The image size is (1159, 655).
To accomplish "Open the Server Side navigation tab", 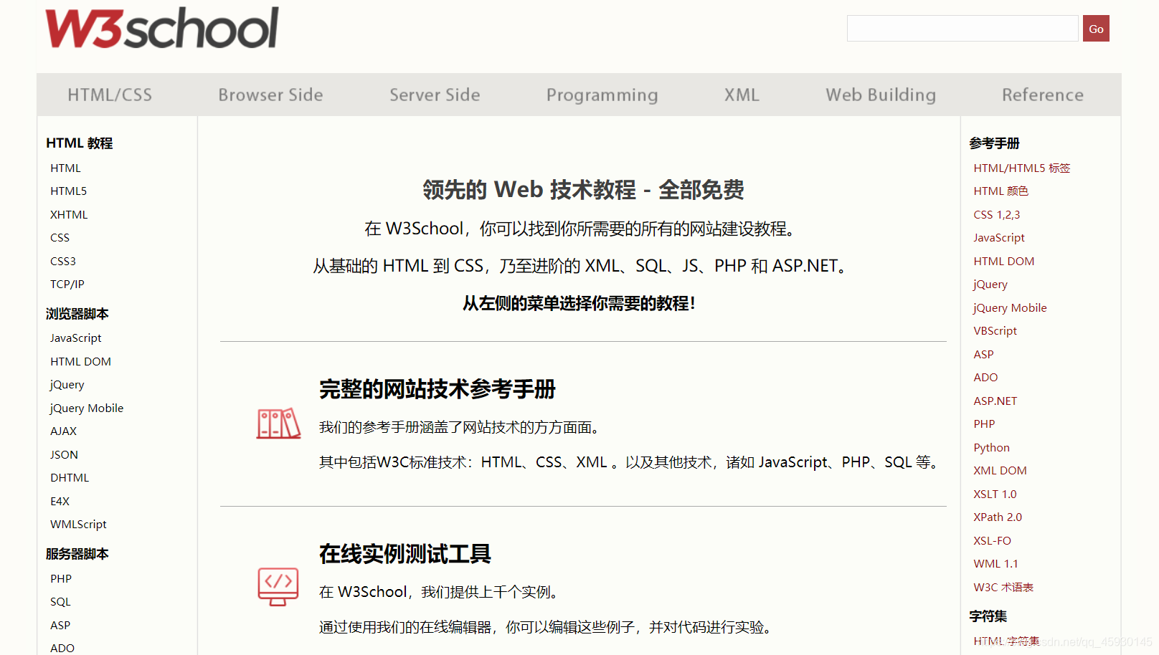I will tap(435, 95).
